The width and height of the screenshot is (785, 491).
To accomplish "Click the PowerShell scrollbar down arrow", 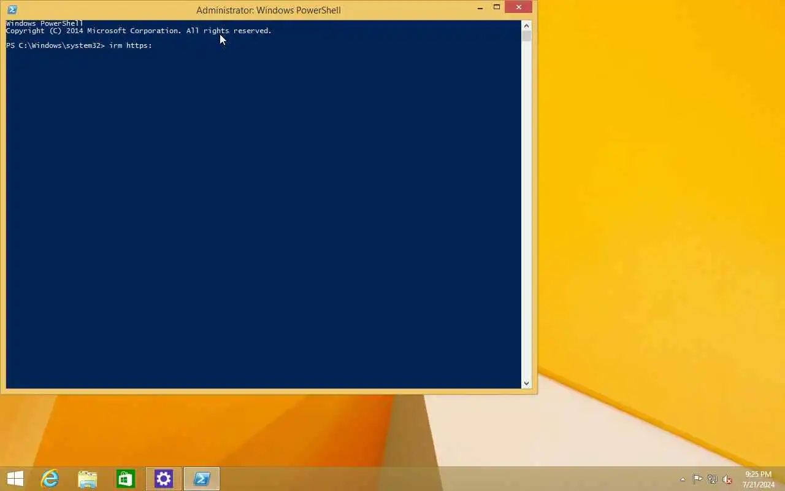I will point(526,383).
